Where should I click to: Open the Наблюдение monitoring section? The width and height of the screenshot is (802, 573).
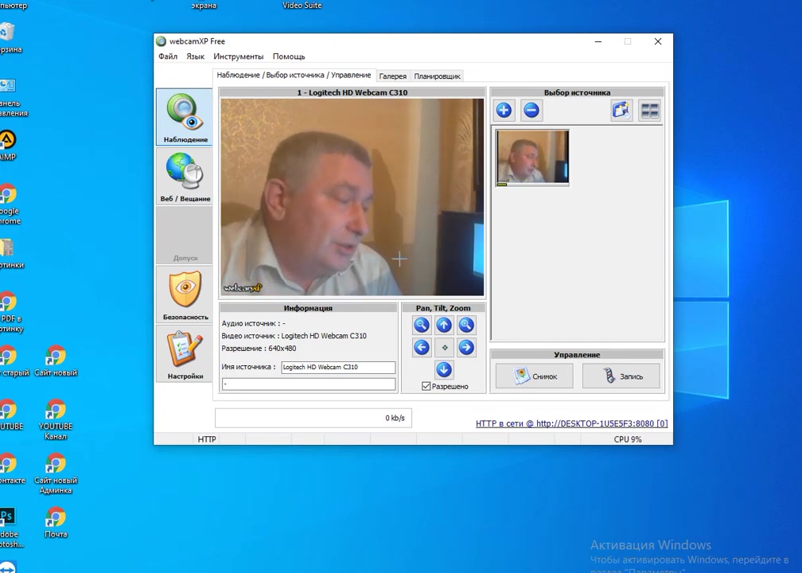pos(184,117)
